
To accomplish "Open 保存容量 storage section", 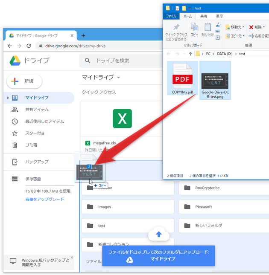I will [x=33, y=179].
